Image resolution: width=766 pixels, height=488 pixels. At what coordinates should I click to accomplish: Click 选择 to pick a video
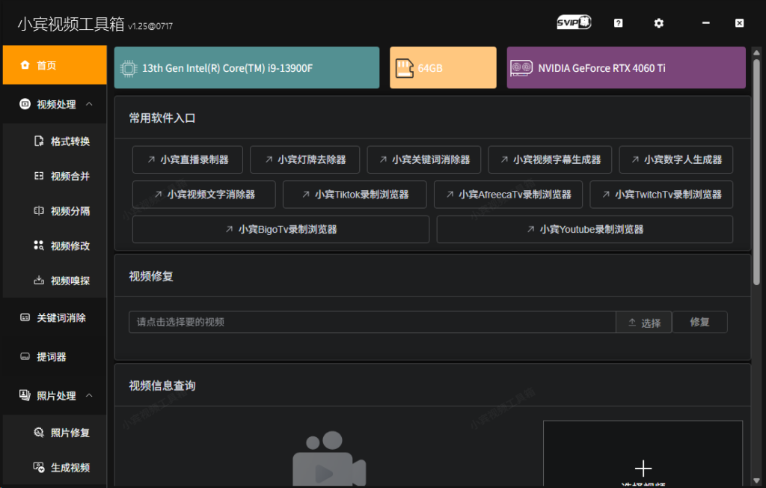pos(644,323)
